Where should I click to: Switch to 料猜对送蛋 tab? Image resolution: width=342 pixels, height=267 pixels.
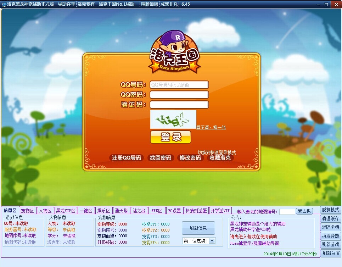196,211
